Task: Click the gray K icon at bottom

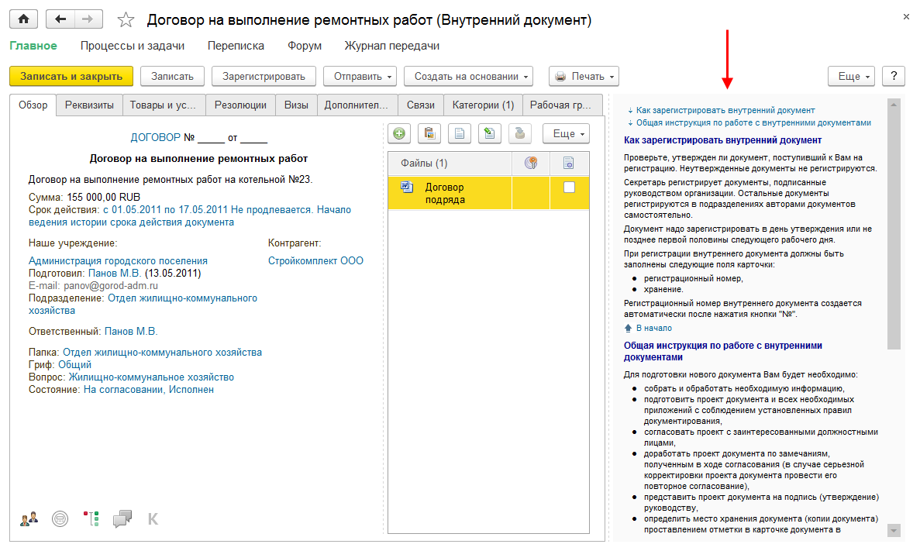Action: point(153,518)
